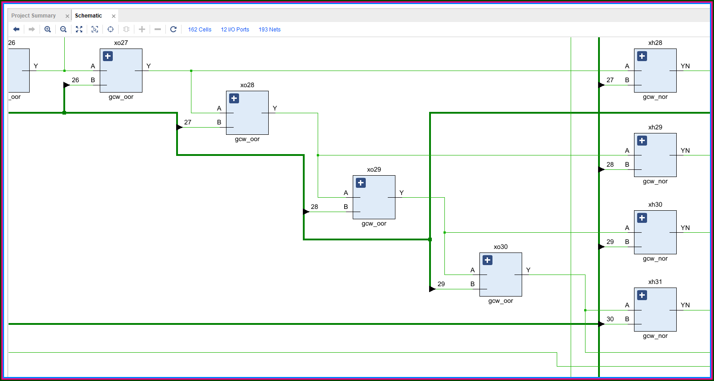Open the 12 I/O Ports link
The image size is (714, 381).
coord(235,30)
